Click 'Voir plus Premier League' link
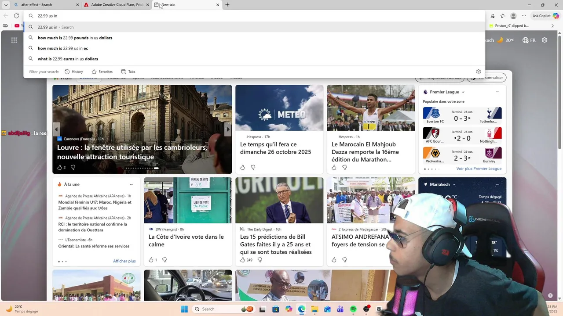This screenshot has width=563, height=316. click(479, 169)
